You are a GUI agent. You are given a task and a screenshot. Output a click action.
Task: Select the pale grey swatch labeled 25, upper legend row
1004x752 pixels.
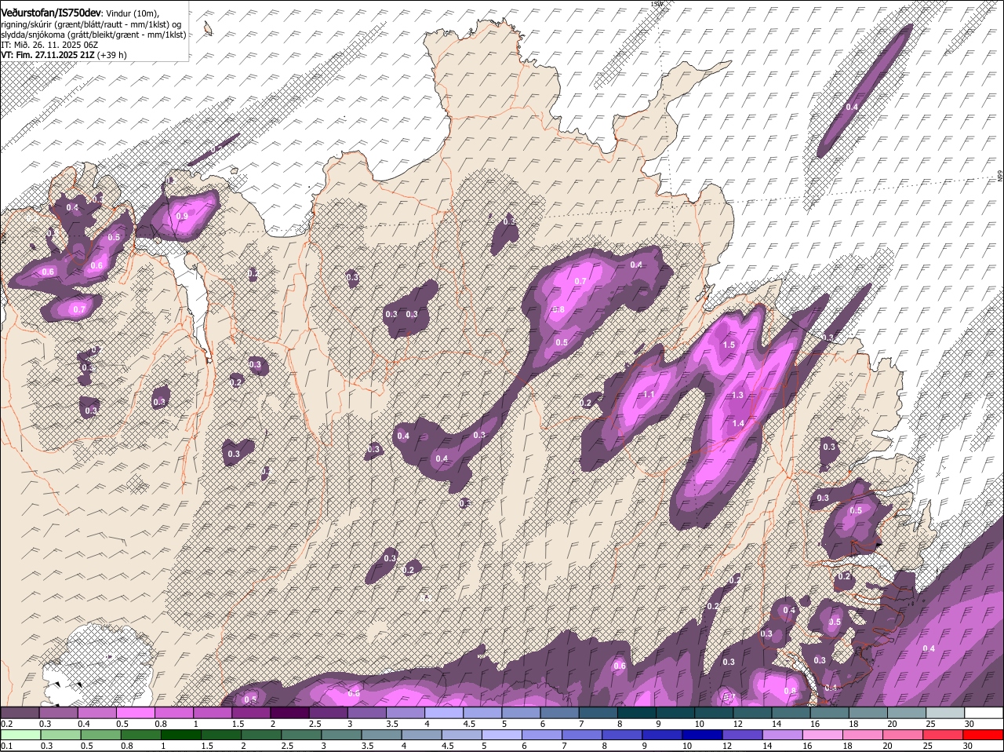[945, 713]
